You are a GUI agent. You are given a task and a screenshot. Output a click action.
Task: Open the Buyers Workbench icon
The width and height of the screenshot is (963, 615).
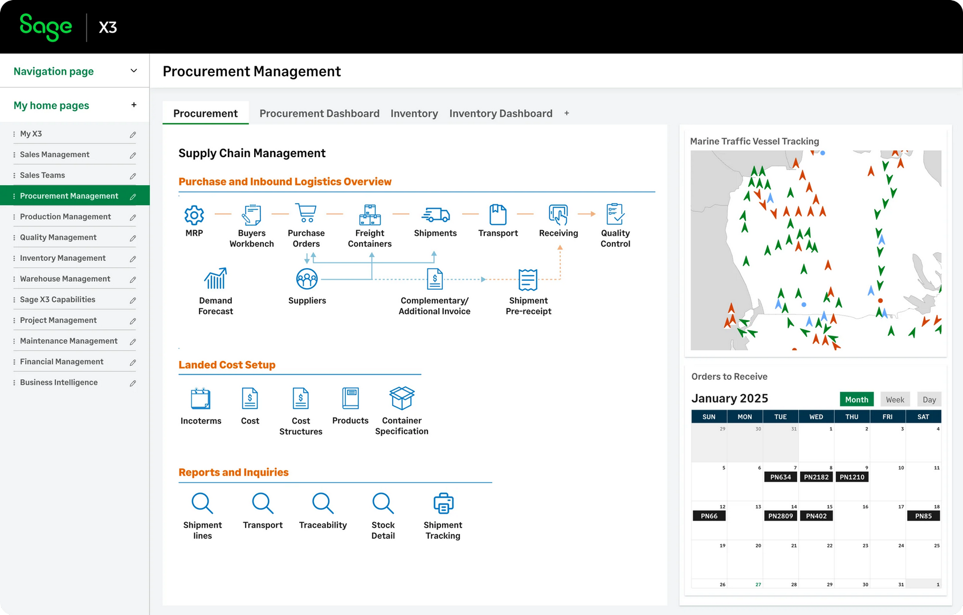coord(251,215)
